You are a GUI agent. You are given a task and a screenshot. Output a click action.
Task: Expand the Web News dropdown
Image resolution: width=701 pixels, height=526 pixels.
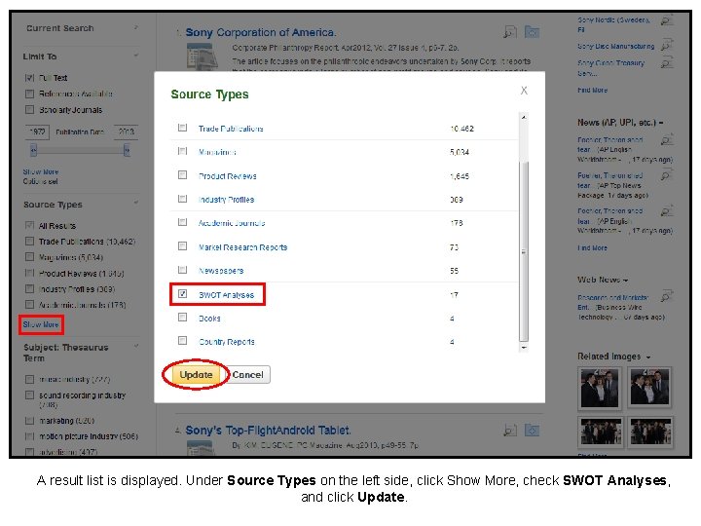625,281
